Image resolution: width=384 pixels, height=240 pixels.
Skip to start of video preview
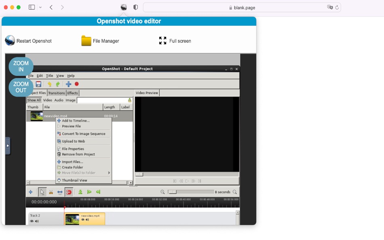175,181
